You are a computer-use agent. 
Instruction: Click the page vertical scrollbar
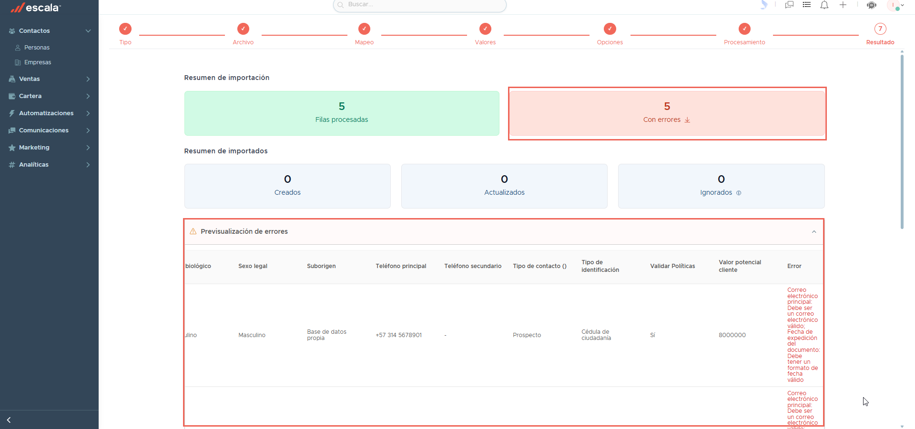click(x=902, y=142)
